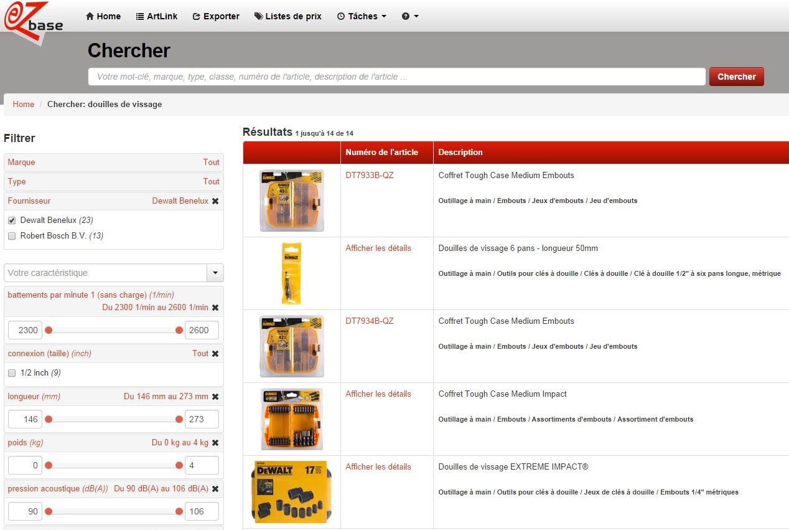The height and width of the screenshot is (530, 789).
Task: Open the DT7934B-QZ product thumbnail
Action: pyautogui.click(x=292, y=346)
